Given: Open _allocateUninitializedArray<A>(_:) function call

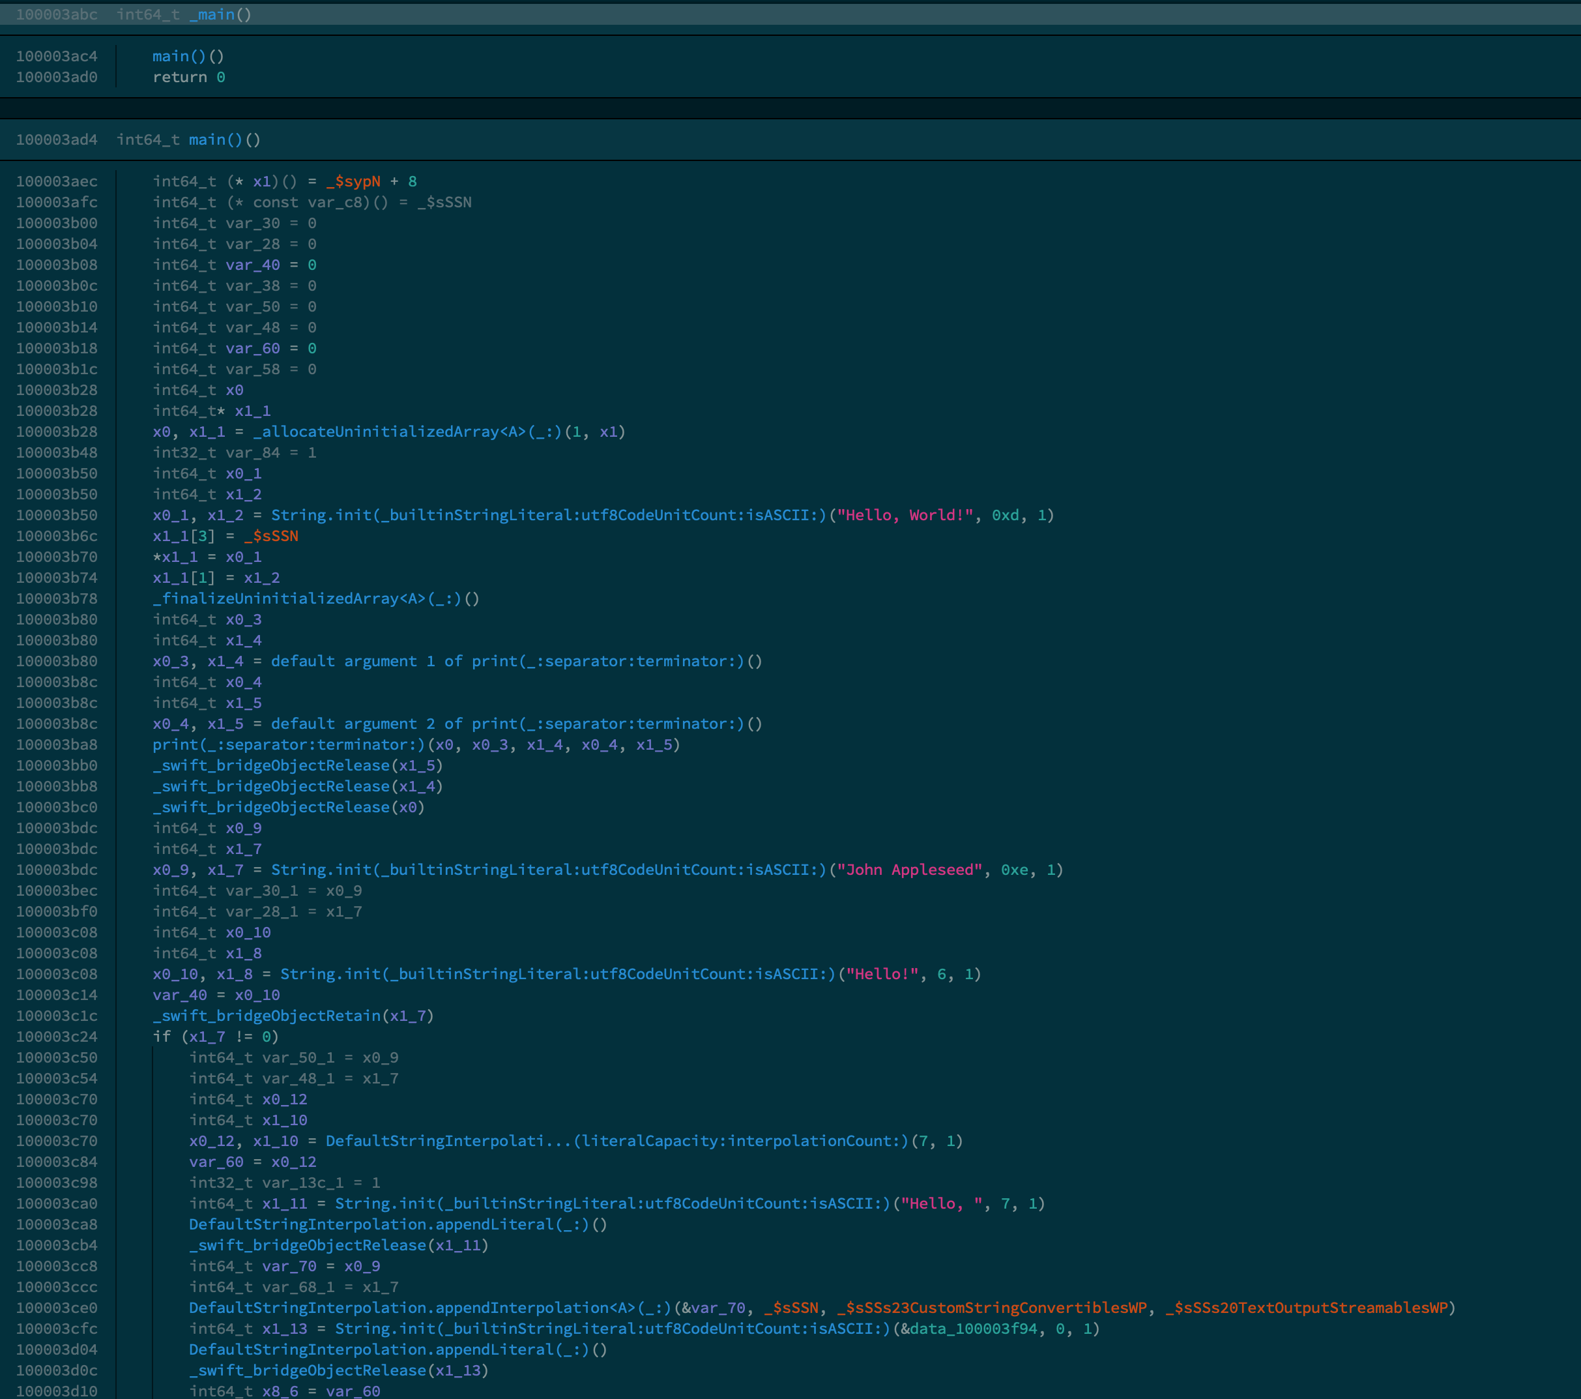Looking at the screenshot, I should [x=407, y=433].
